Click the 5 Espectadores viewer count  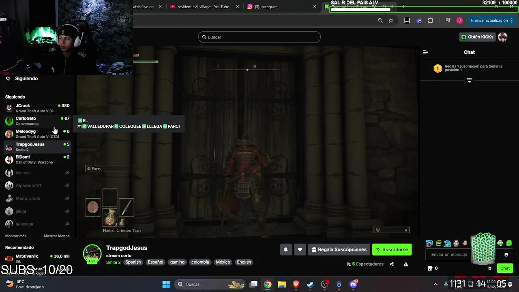[x=365, y=264]
